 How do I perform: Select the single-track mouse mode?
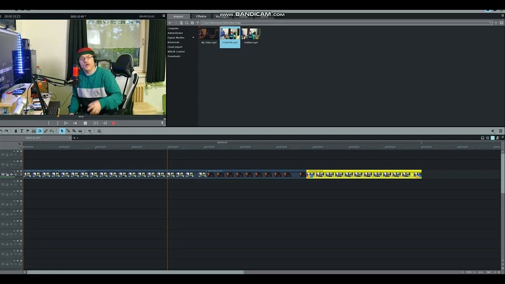68,131
